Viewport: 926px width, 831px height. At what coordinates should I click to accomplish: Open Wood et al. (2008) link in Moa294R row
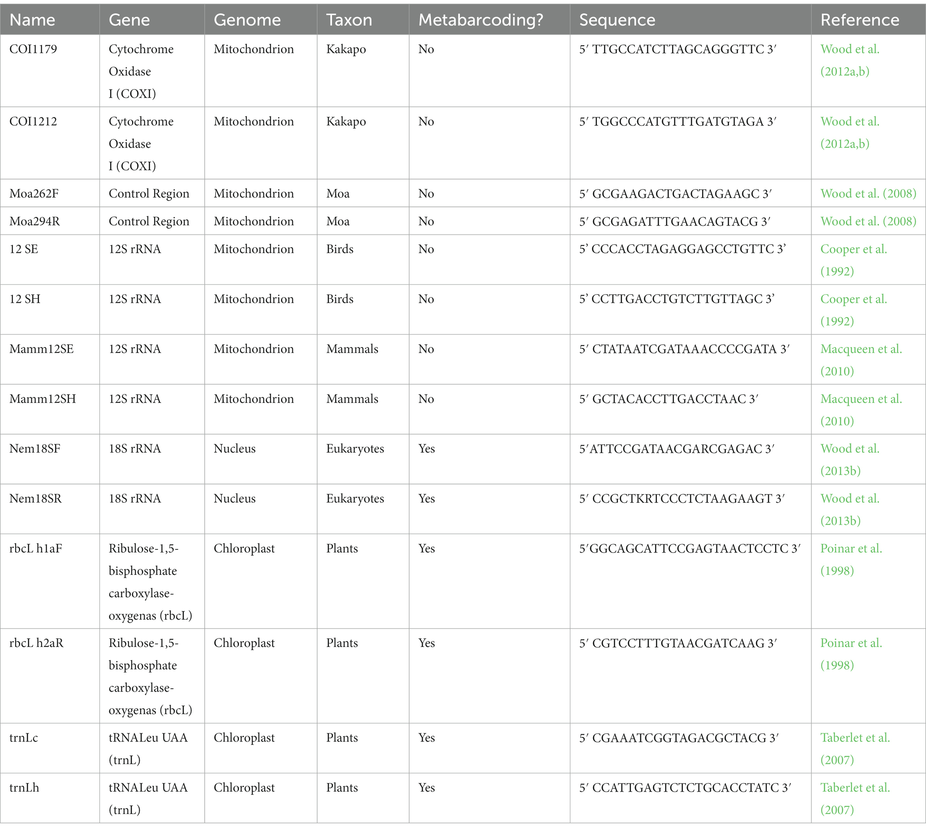tap(868, 222)
